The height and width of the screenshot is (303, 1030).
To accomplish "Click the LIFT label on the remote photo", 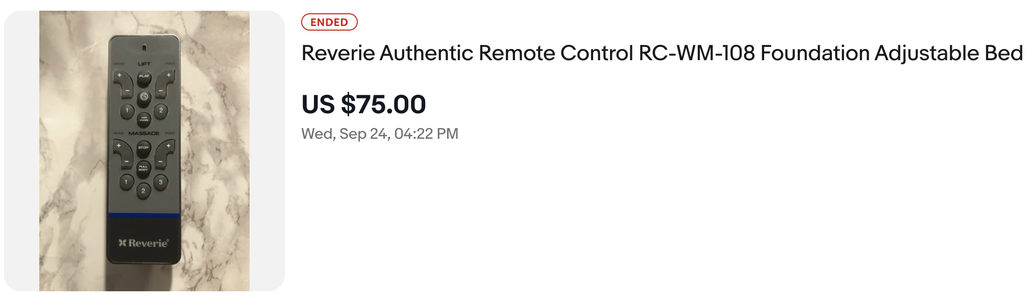I will 144,64.
